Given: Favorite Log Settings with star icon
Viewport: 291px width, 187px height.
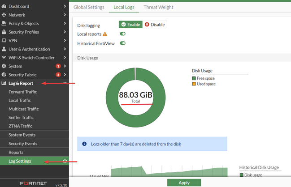Looking at the screenshot, I should 65,161.
